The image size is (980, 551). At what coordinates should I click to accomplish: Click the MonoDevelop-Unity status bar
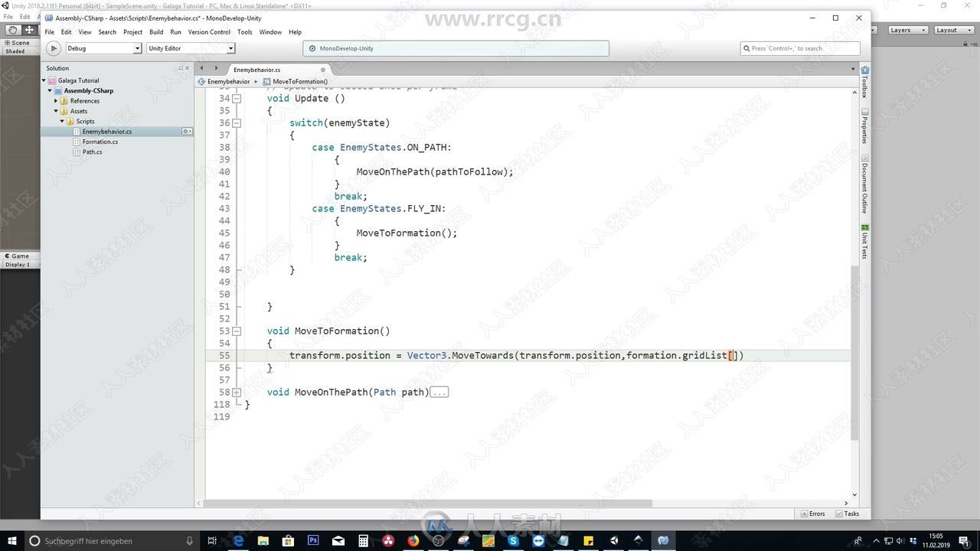(x=456, y=48)
